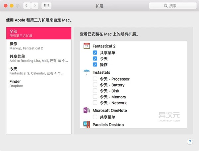
Task: Click the Fantastical 2 calendar icon
Action: pyautogui.click(x=87, y=46)
